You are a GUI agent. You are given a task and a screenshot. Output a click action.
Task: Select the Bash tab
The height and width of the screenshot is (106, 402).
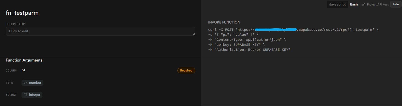coord(354,4)
